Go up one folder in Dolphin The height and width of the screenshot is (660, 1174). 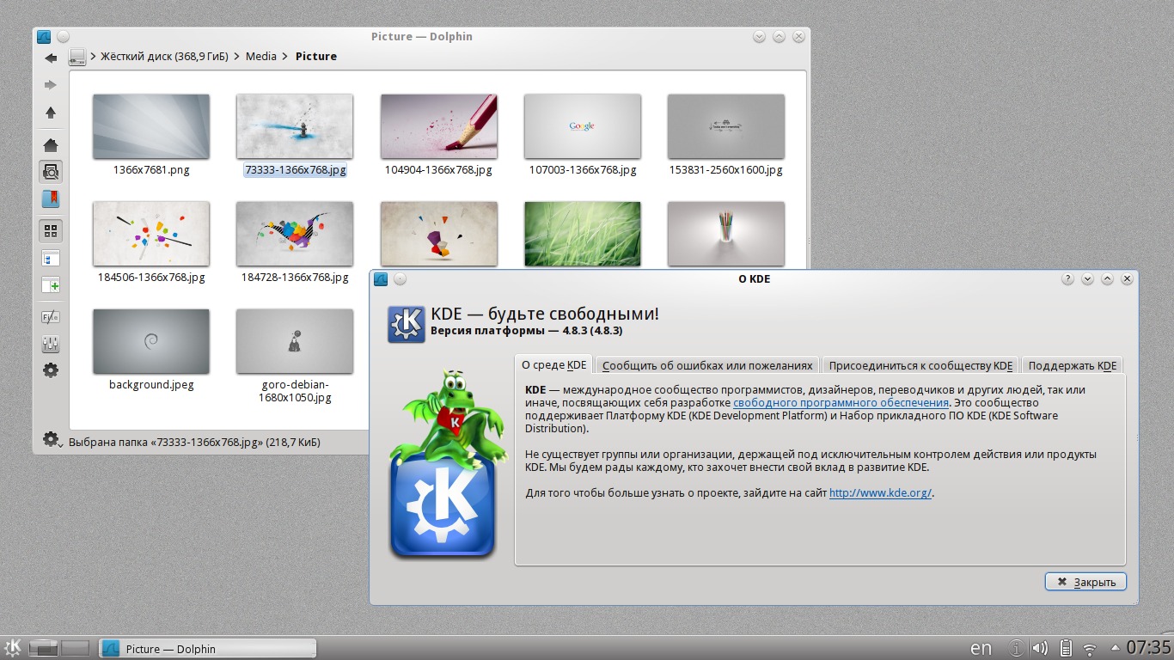pos(51,113)
